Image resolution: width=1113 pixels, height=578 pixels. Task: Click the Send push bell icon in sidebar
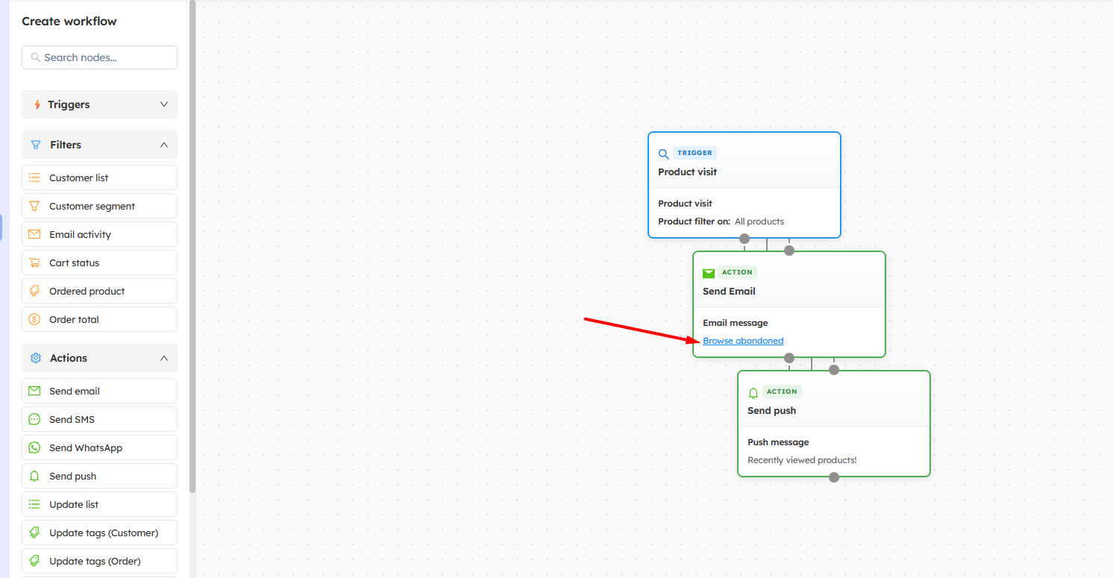point(34,476)
